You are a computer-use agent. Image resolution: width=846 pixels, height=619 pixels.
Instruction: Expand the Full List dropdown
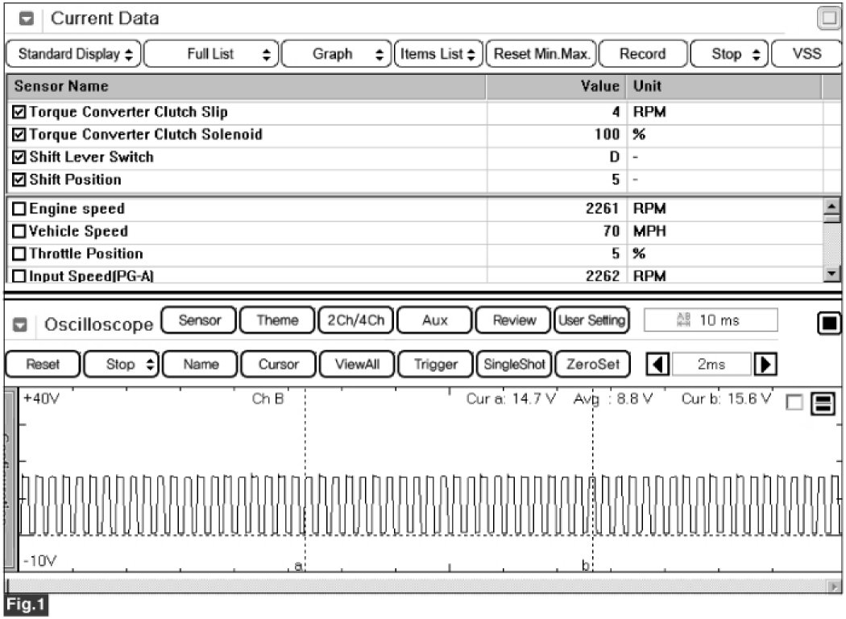pos(213,54)
